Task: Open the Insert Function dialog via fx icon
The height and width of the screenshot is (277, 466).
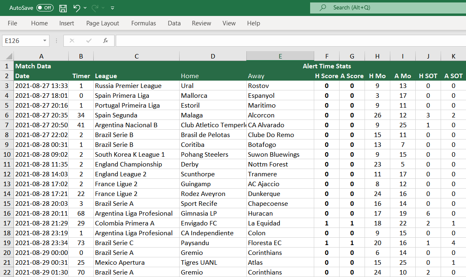Action: point(106,41)
